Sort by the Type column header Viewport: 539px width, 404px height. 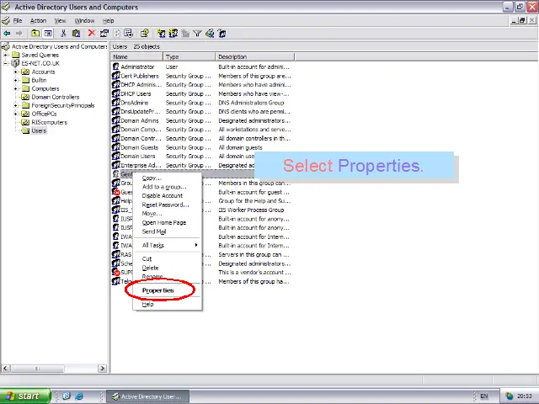point(189,56)
